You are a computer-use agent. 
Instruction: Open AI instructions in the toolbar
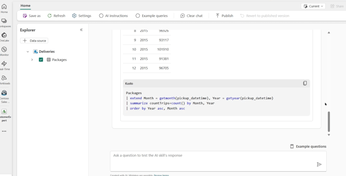click(113, 16)
